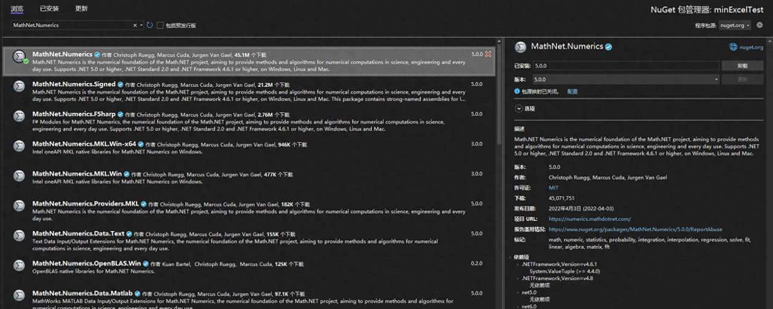The width and height of the screenshot is (773, 309).
Task: Select the MathNet.Numerics.Data.Text package title
Action: pos(79,234)
